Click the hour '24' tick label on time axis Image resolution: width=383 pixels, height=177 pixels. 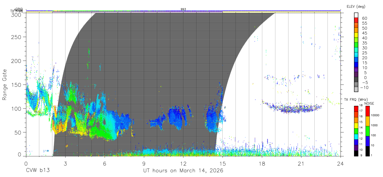341,163
